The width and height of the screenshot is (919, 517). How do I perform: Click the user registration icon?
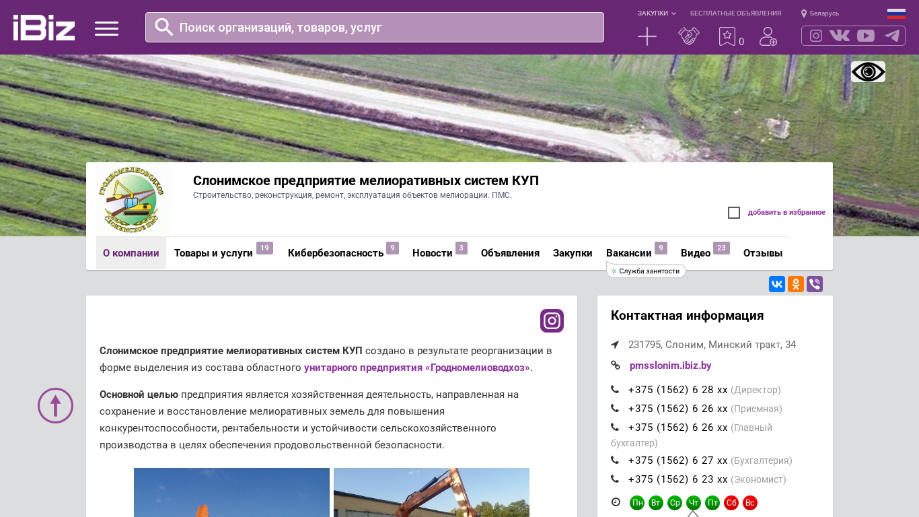pos(768,36)
